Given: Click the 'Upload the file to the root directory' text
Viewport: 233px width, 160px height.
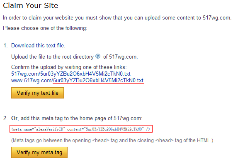Looking at the screenshot, I should 53,57.
